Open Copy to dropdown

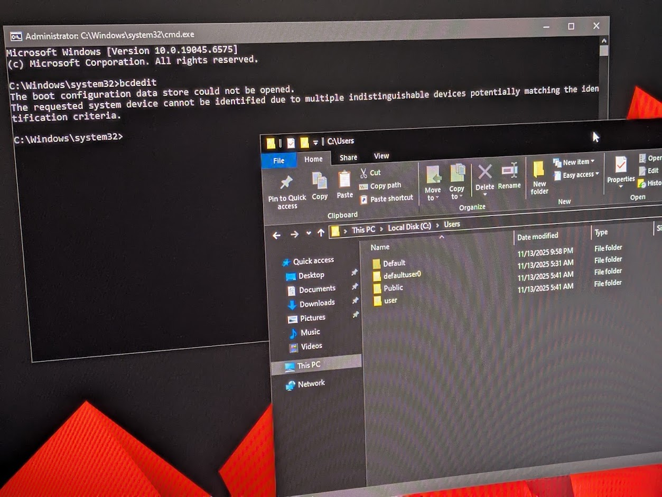click(x=456, y=192)
